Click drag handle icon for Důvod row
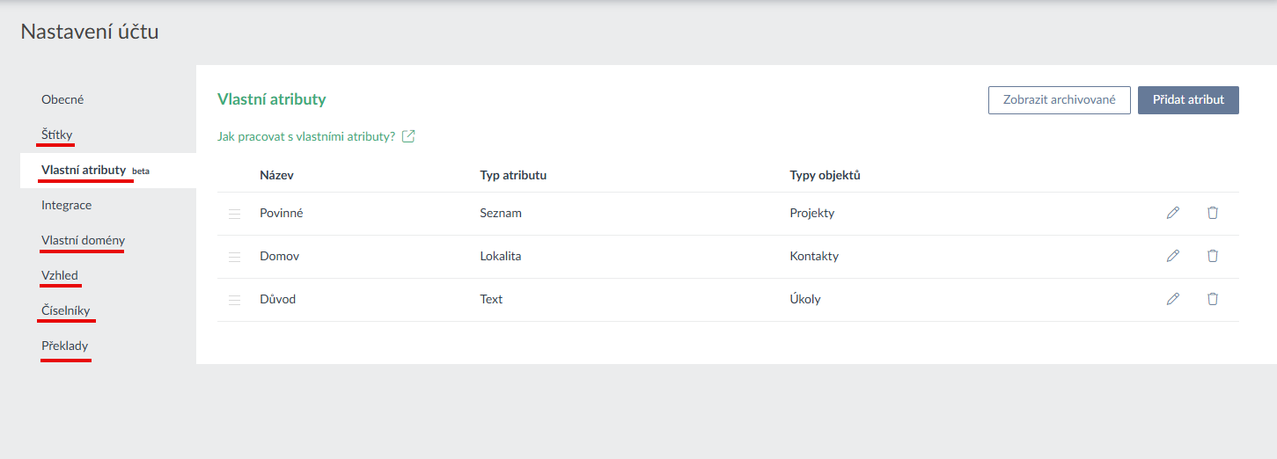Screen dimensions: 1277x459 click(234, 300)
